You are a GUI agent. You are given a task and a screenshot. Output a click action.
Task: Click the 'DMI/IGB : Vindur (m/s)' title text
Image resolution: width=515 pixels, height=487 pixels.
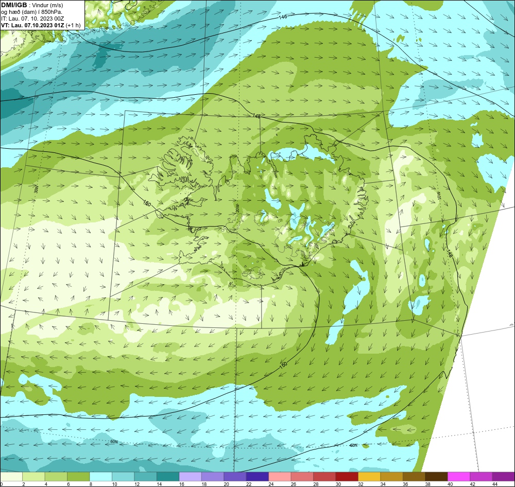(32, 5)
